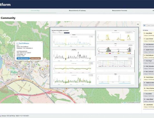Click the yellow marker touching the chart overlay's left edge
The width and height of the screenshot is (154, 118).
48,66
